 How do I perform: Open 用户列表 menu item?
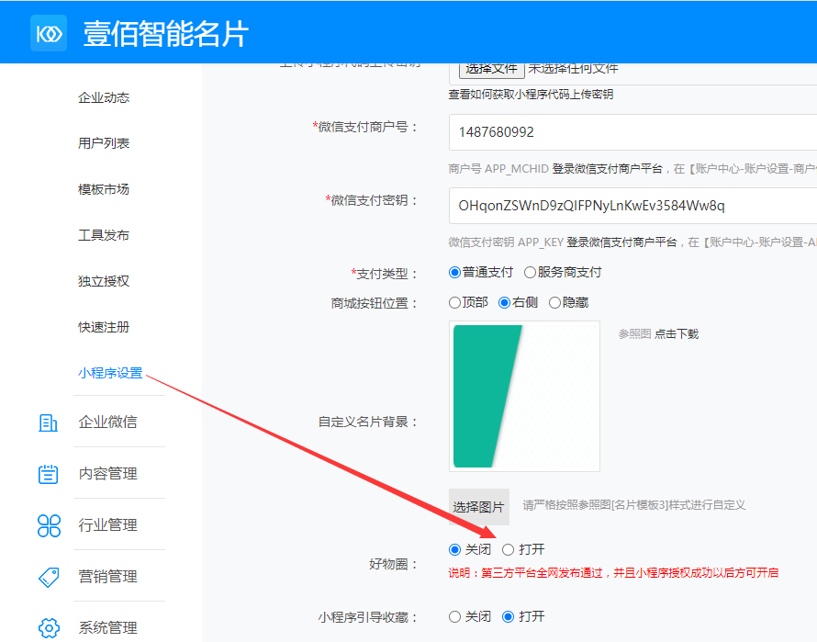coord(104,143)
